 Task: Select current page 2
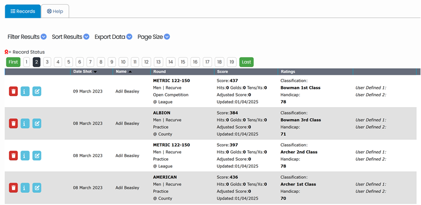click(x=36, y=62)
